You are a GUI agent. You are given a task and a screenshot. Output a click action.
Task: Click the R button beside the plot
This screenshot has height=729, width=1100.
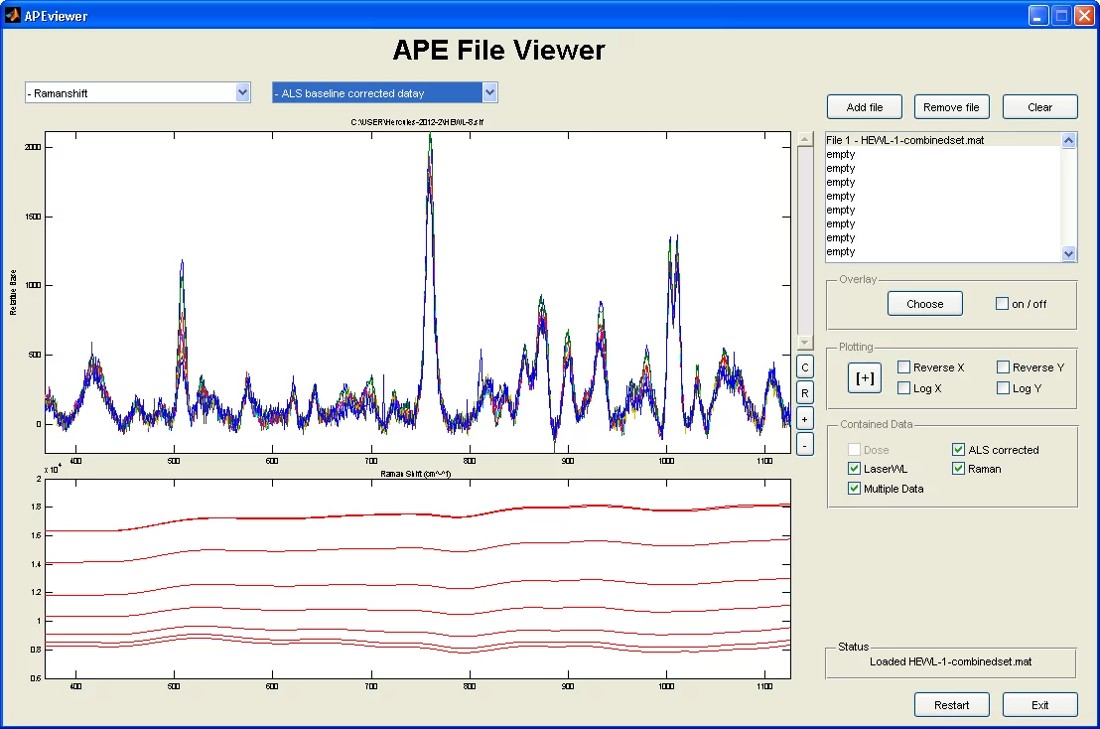click(805, 393)
